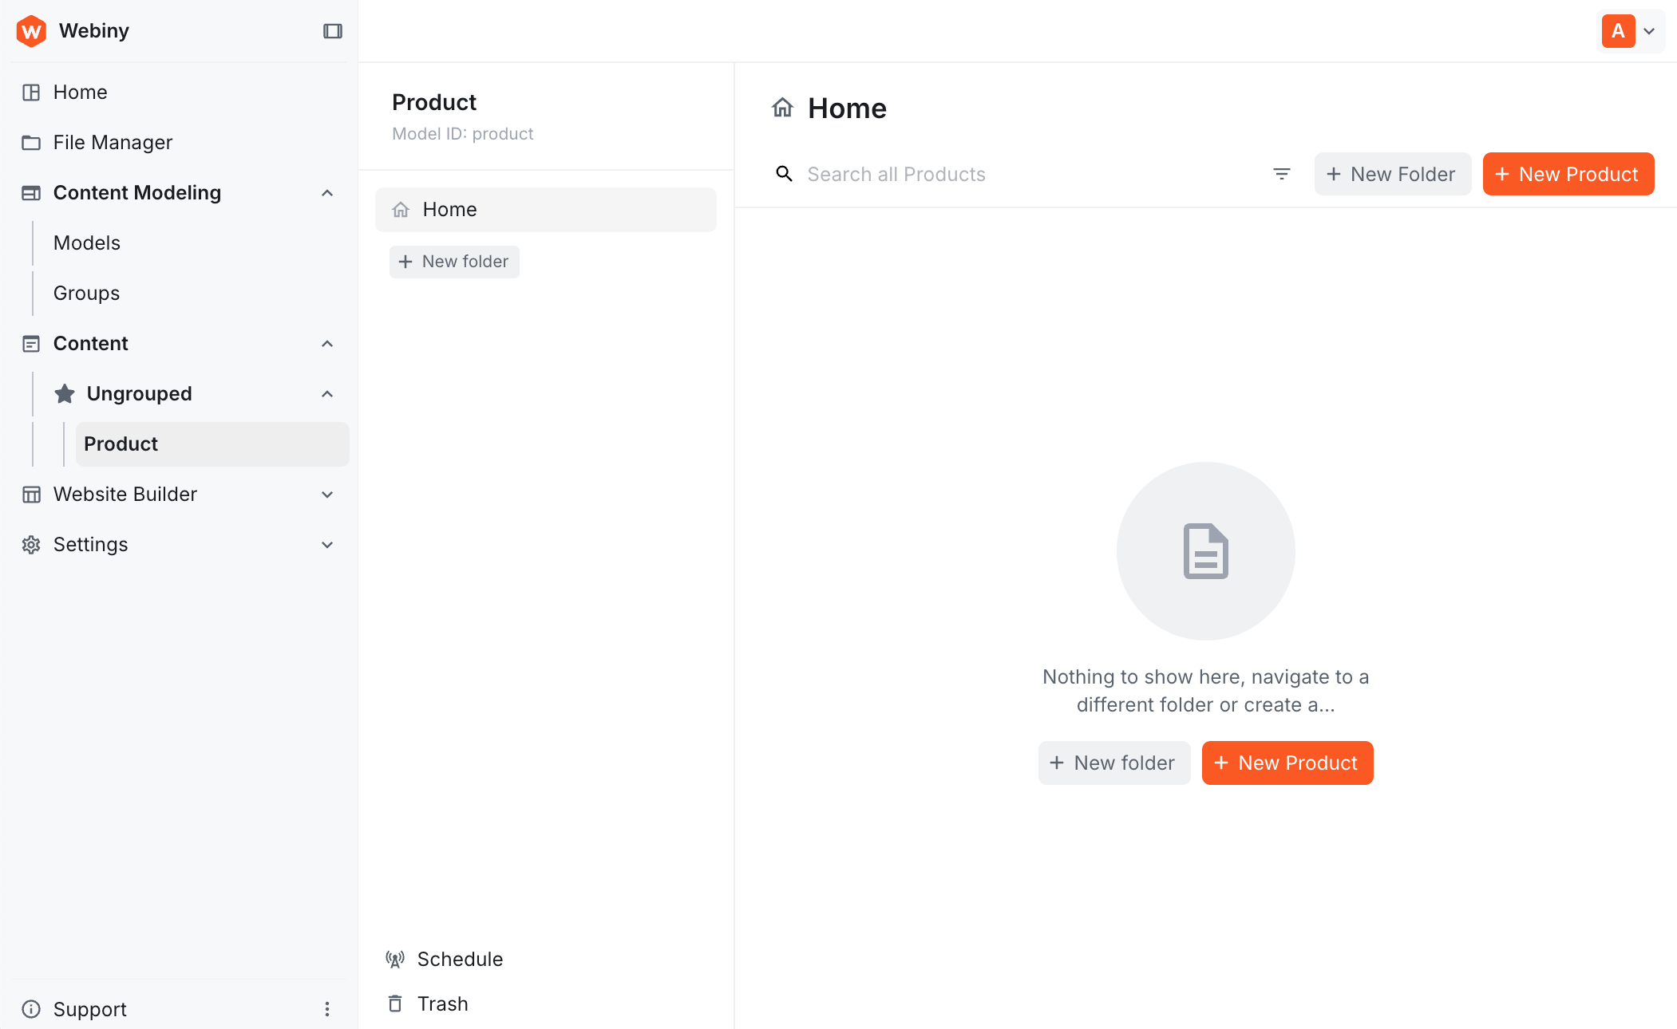Click the orange New Product toolbar button
This screenshot has height=1029, width=1677.
1568,174
